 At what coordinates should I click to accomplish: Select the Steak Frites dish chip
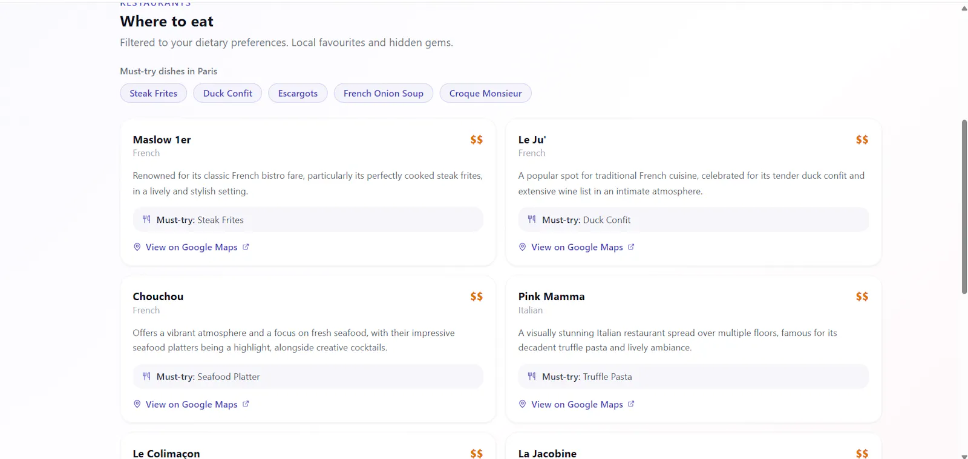point(153,93)
